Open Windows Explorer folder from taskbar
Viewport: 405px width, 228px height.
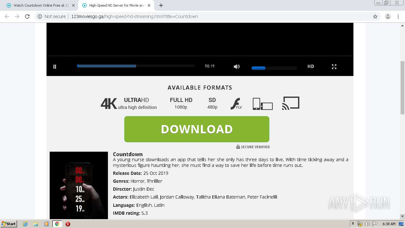coord(36,224)
